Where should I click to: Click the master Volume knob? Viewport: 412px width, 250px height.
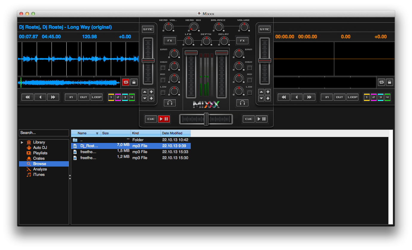click(244, 27)
